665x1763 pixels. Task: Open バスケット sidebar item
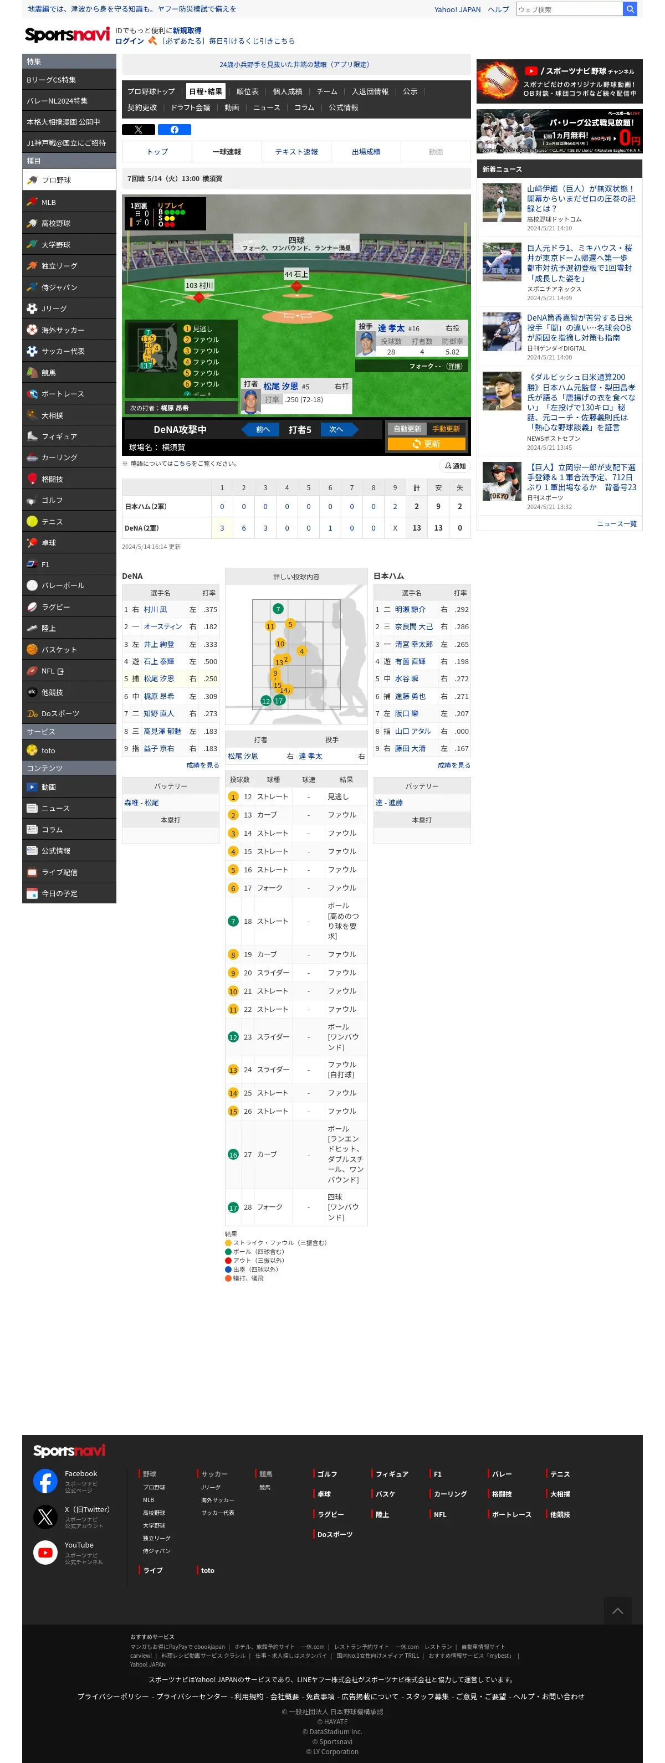point(69,649)
